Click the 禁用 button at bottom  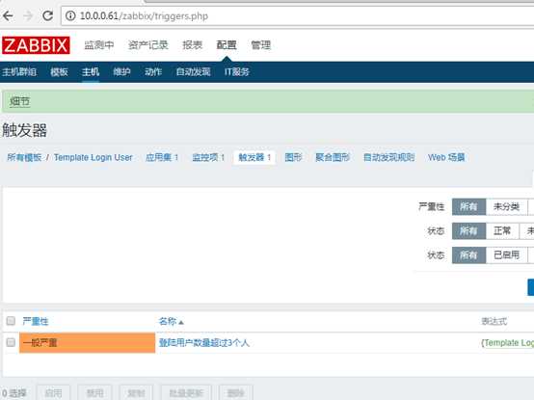click(94, 393)
